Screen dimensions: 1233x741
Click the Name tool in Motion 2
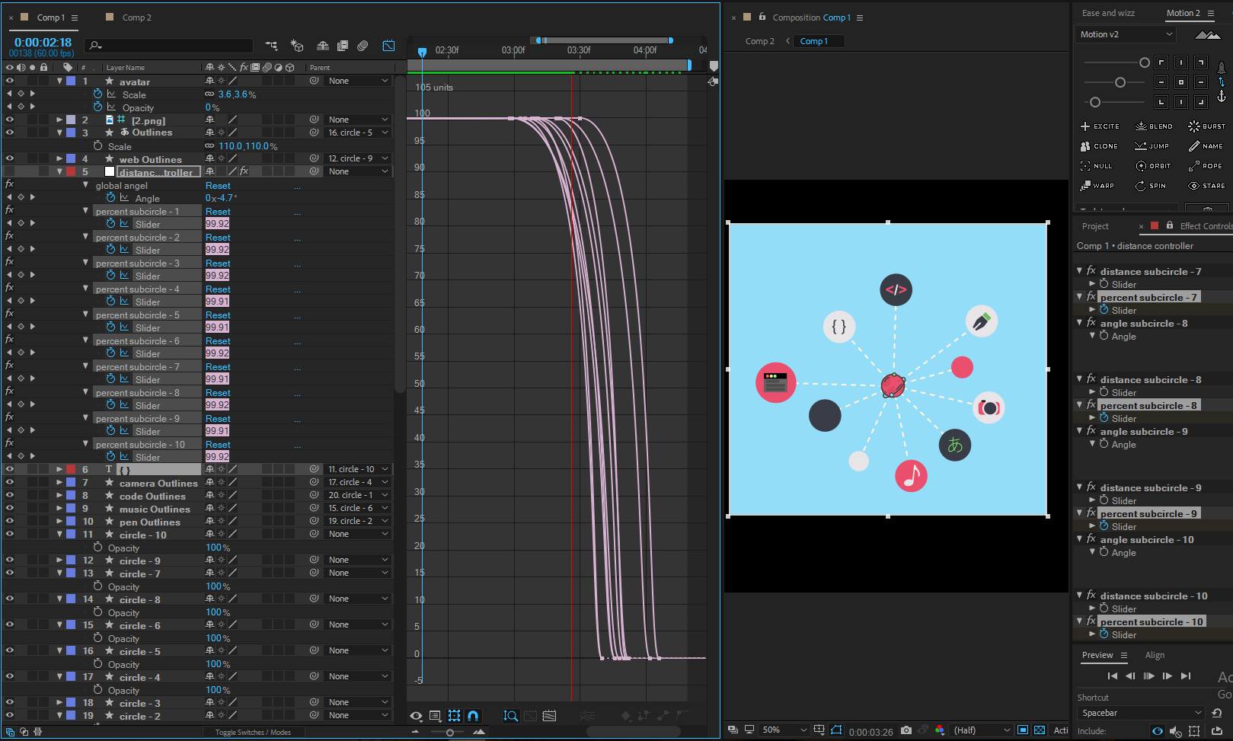[1206, 146]
